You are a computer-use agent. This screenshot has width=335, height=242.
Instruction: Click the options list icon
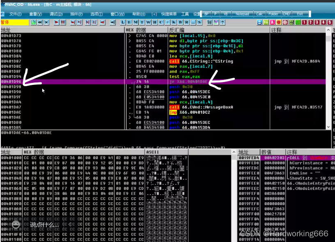click(210, 23)
